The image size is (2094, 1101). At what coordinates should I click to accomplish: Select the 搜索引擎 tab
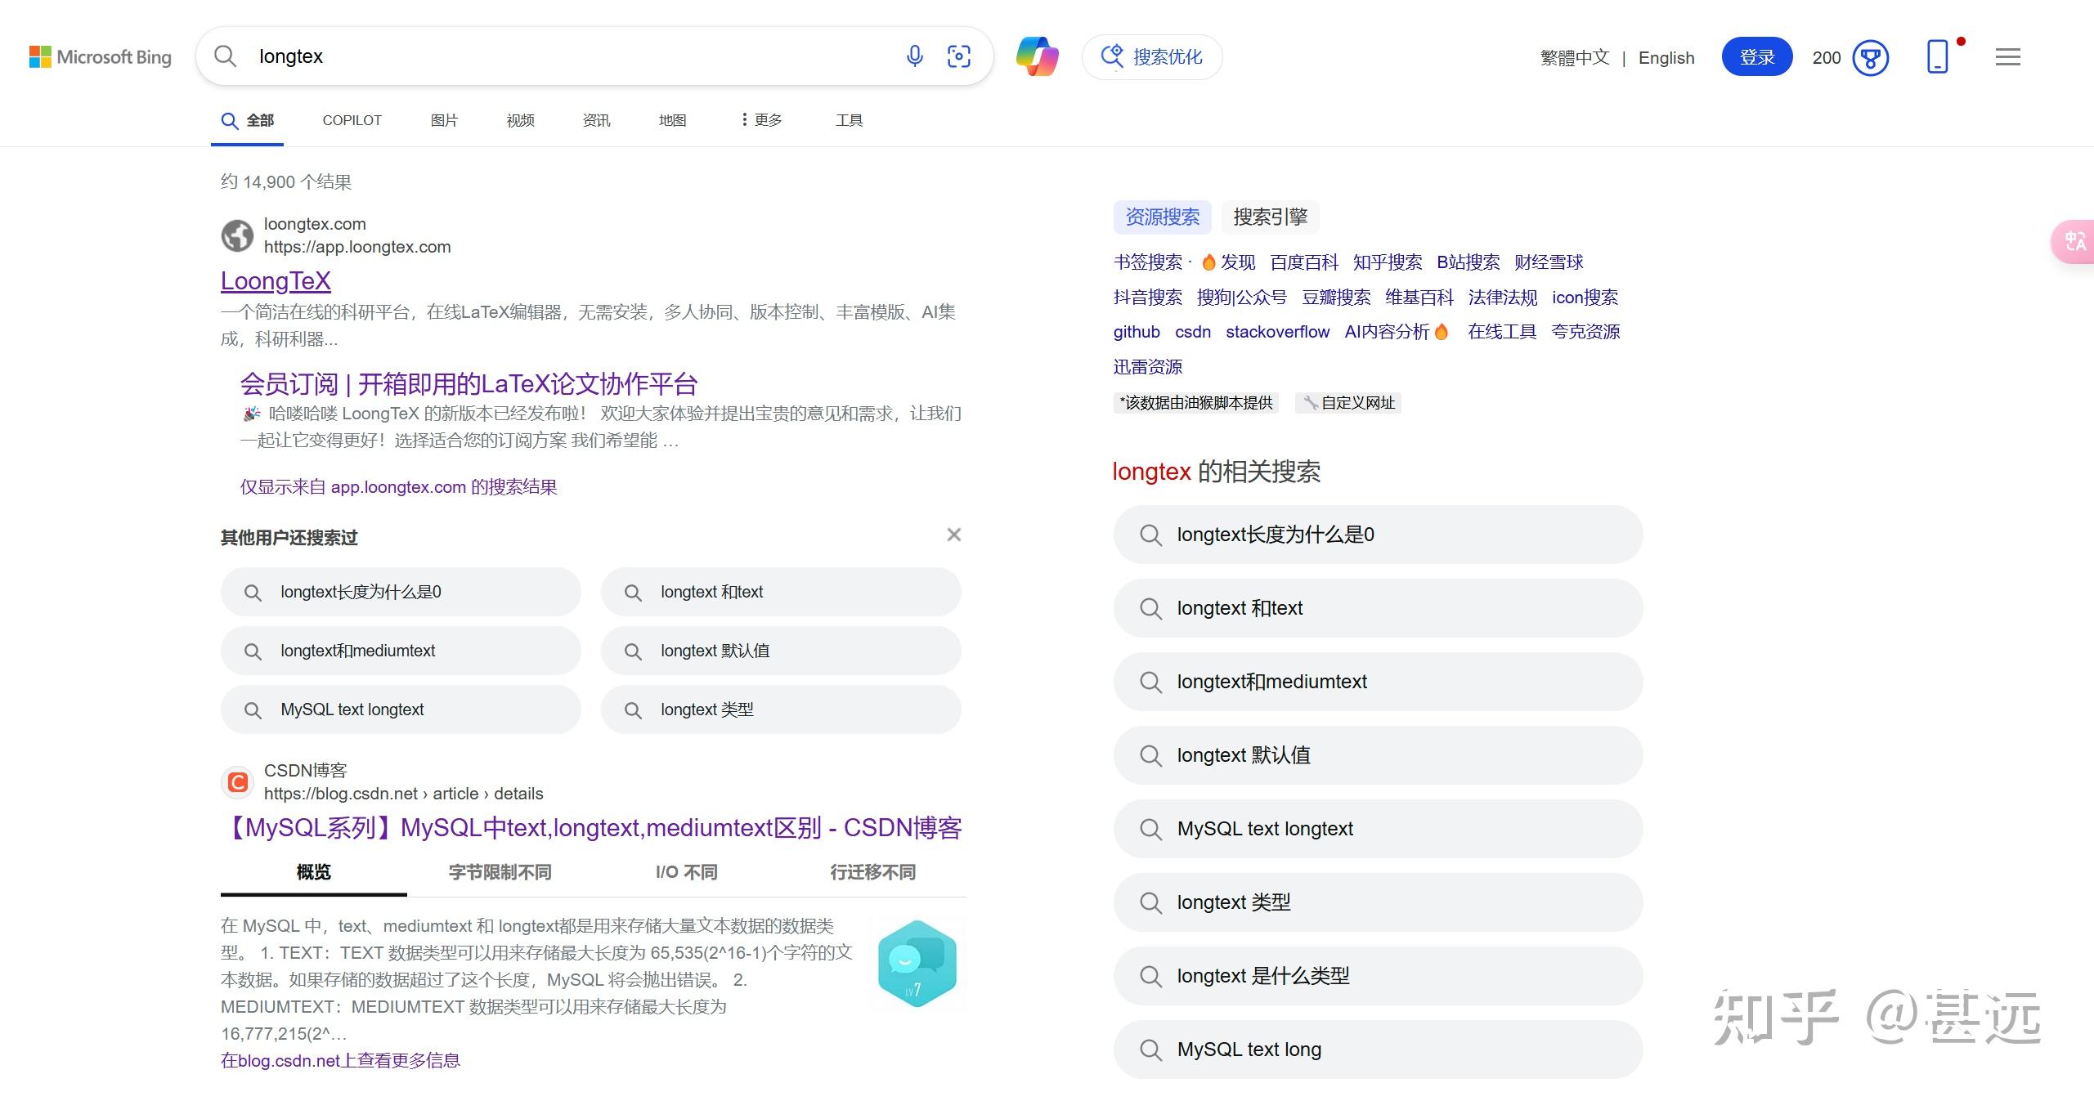1270,217
